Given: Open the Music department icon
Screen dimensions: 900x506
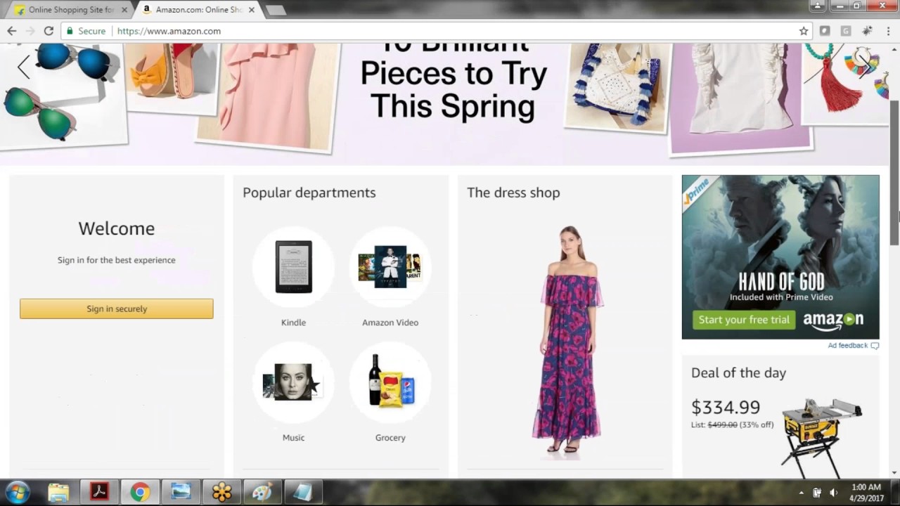Looking at the screenshot, I should pyautogui.click(x=293, y=382).
